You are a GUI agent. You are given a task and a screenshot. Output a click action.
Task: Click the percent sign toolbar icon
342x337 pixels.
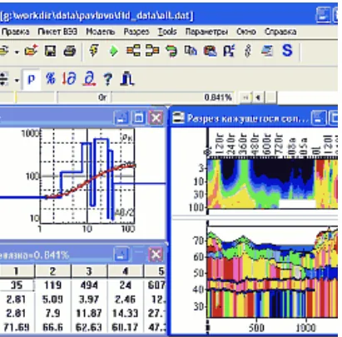(x=51, y=79)
